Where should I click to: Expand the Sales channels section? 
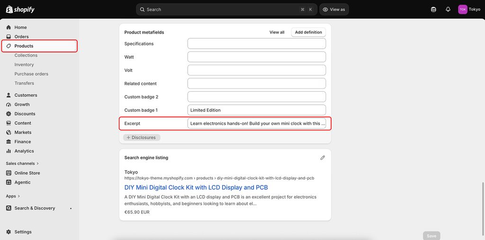coord(22,163)
